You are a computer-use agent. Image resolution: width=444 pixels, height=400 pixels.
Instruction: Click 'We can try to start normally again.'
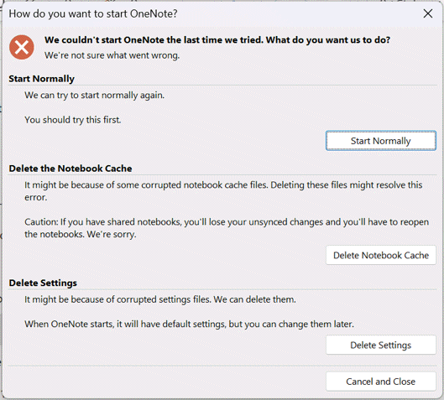94,96
